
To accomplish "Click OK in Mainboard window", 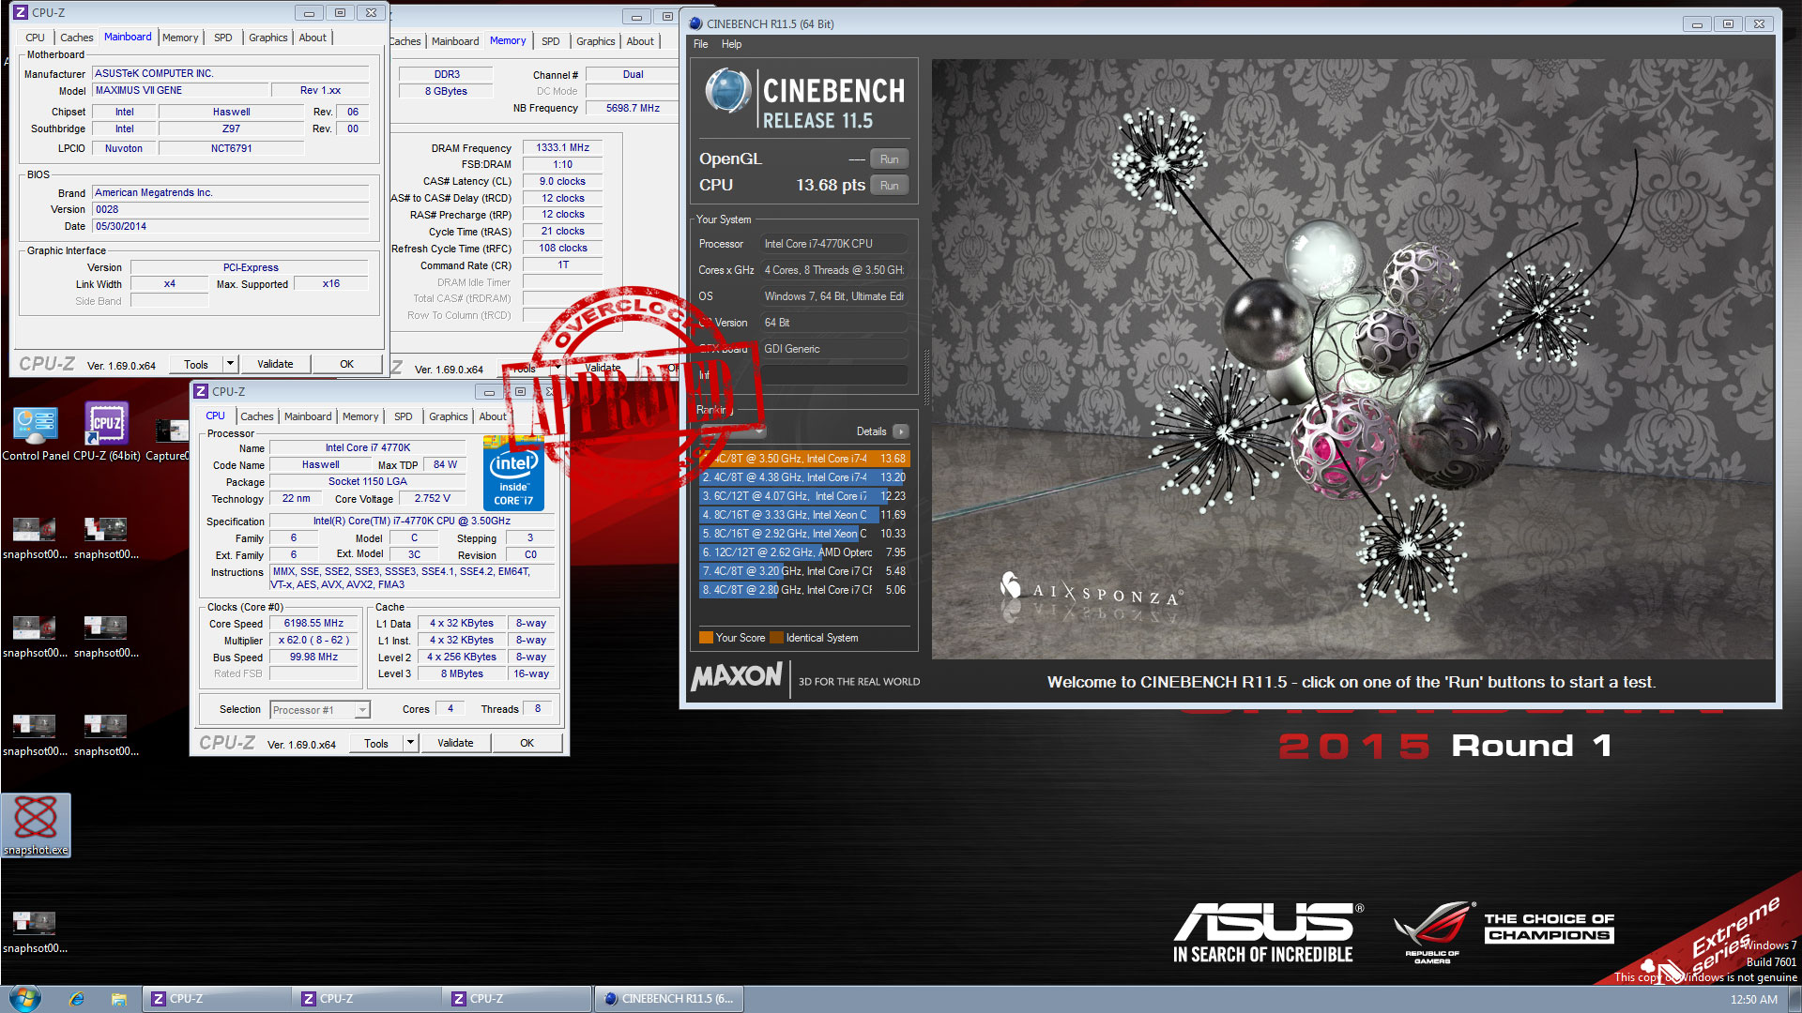I will (x=346, y=364).
